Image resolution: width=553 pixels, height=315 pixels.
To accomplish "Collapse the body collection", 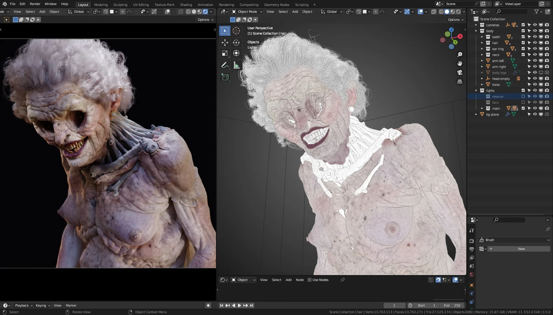I will coord(476,31).
